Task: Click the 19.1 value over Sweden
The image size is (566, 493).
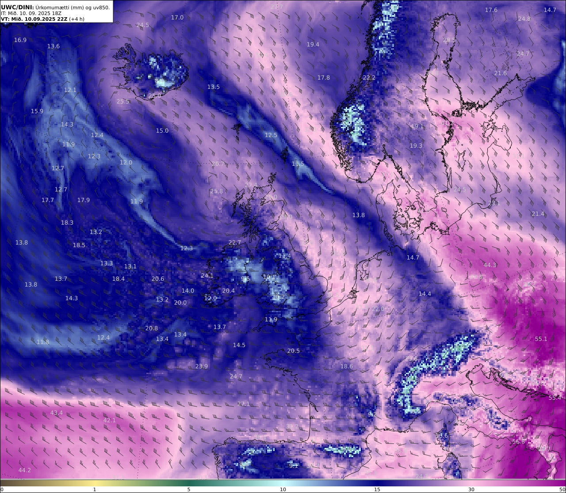Action: click(x=417, y=126)
